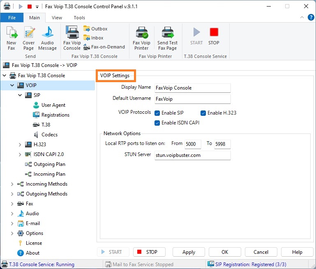Select Codecs in tree

pos(46,135)
